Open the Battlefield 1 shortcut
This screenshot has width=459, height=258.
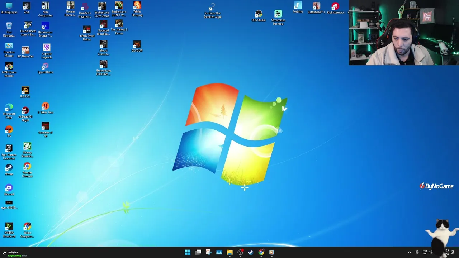tap(316, 8)
